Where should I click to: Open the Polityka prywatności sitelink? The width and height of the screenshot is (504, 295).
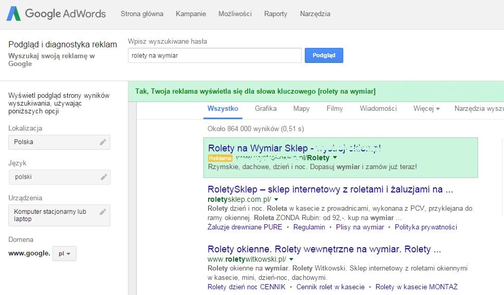pos(426,227)
